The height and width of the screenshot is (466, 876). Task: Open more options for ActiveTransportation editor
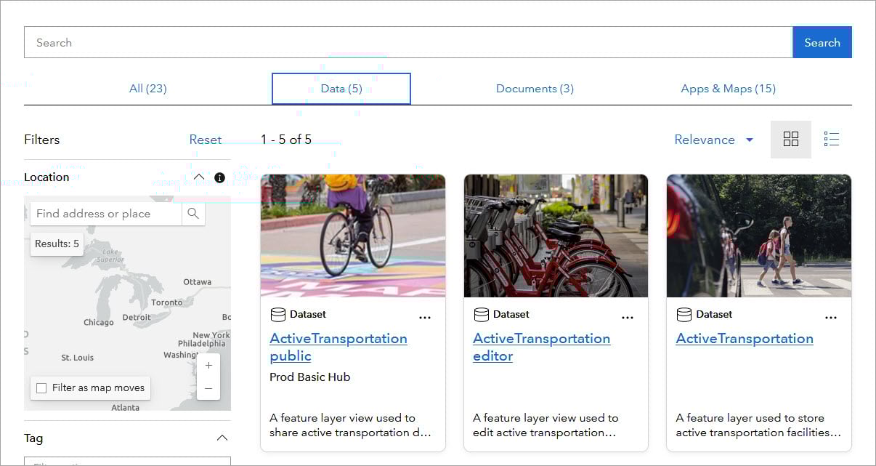(x=628, y=318)
